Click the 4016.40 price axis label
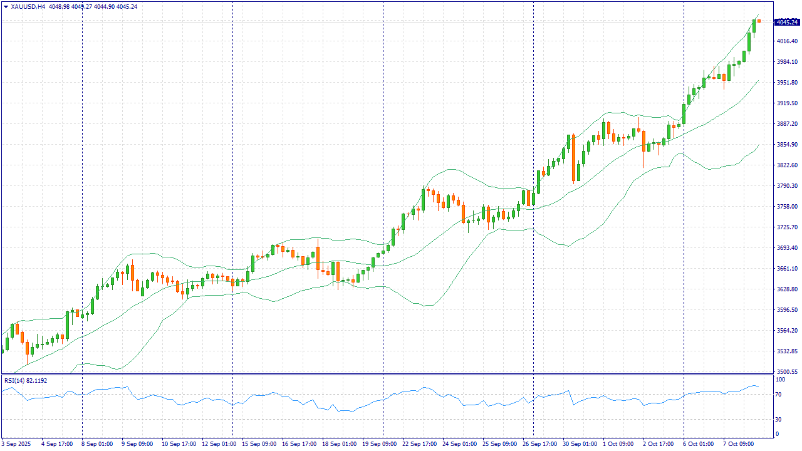This screenshot has width=802, height=451. [x=786, y=41]
